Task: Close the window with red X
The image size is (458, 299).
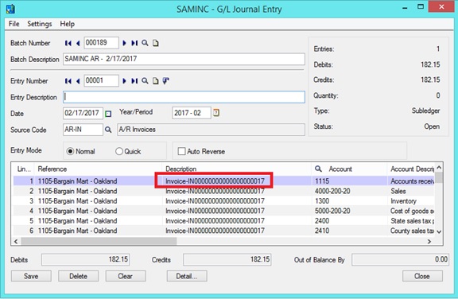Action: tap(441, 6)
